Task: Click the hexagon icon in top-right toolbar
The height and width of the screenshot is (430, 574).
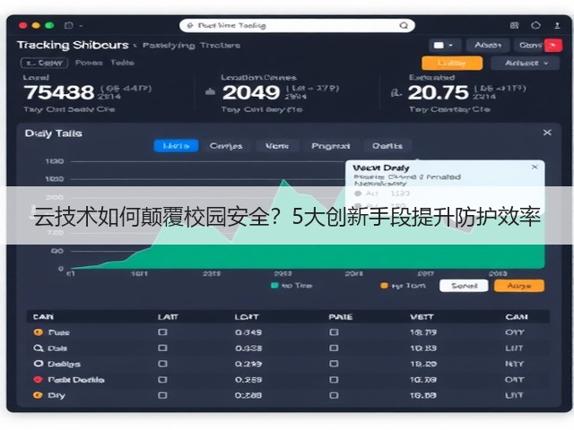Action: click(x=535, y=25)
